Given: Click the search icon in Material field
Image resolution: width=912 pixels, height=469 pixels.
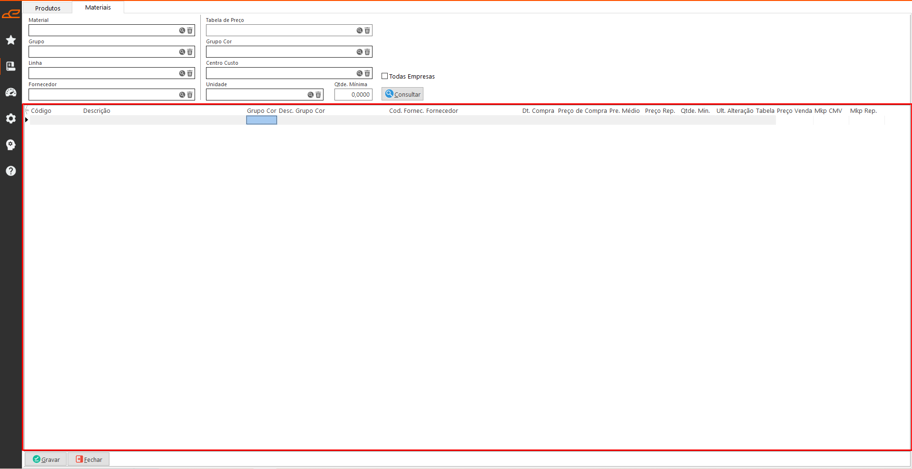Looking at the screenshot, I should click(182, 30).
